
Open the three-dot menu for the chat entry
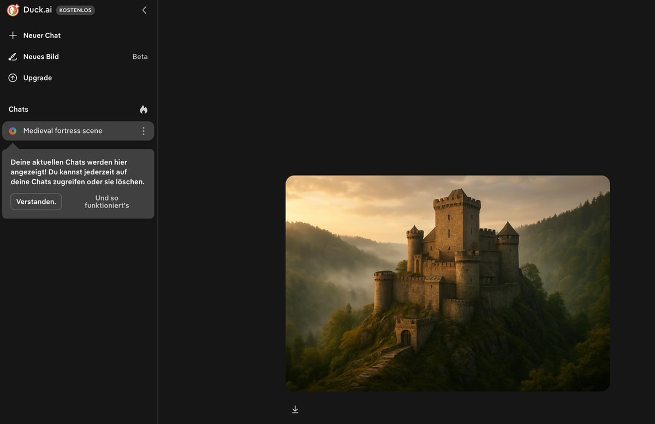coord(144,131)
